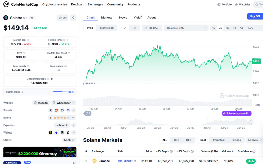Filter markets to CEX only
The width and height of the screenshot is (263, 164).
pos(177,140)
